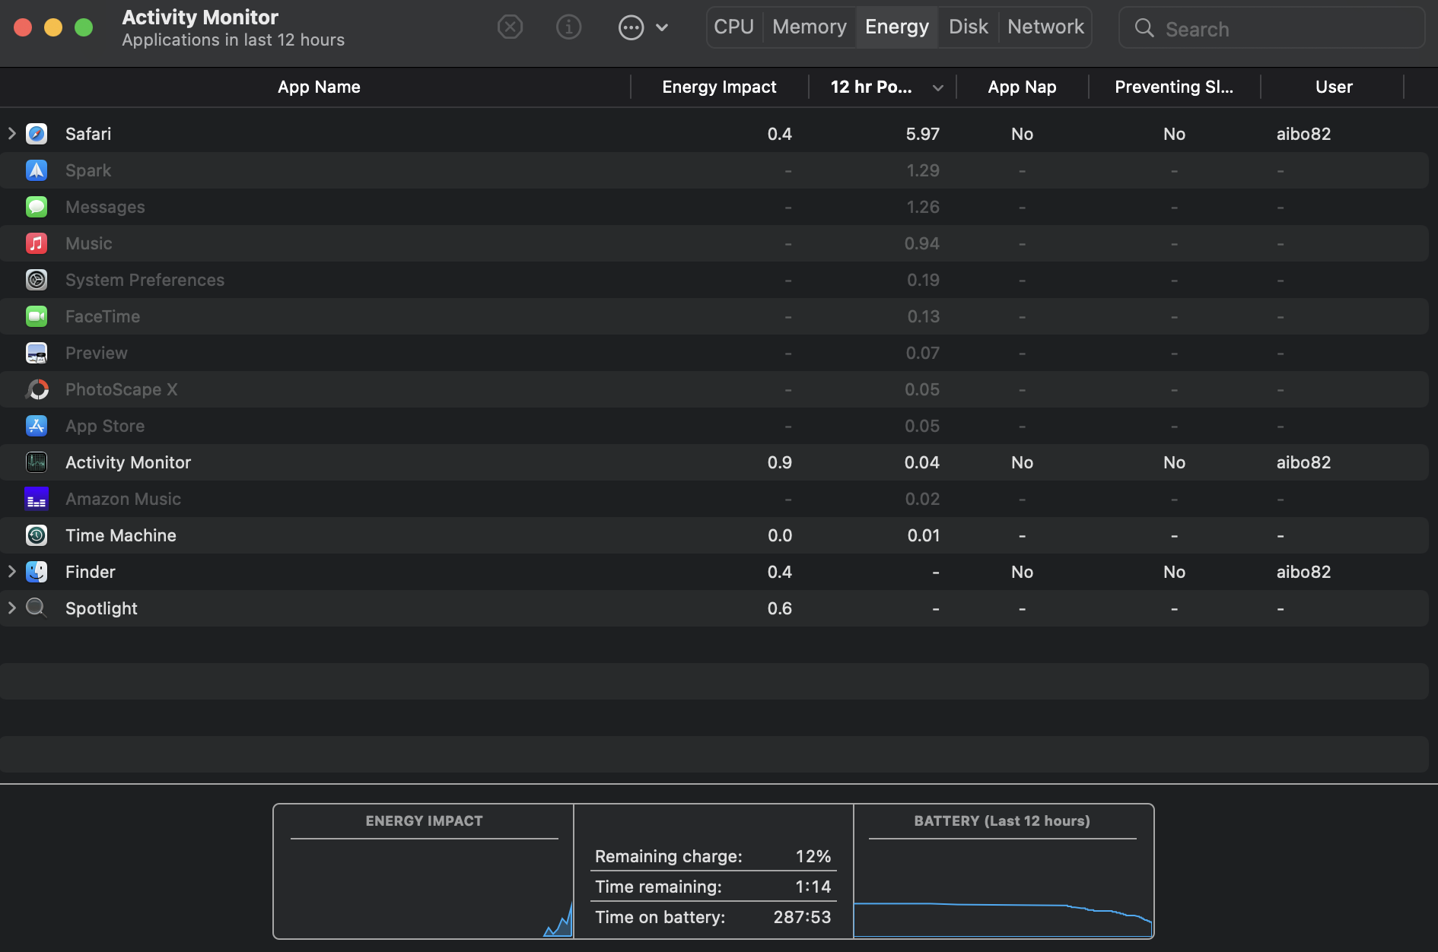The image size is (1438, 952).
Task: Click the Spotlight magnifier icon in list
Action: tap(37, 608)
